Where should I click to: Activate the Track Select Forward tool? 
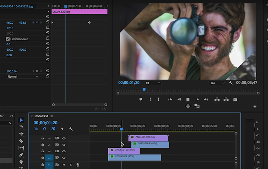tap(21, 127)
